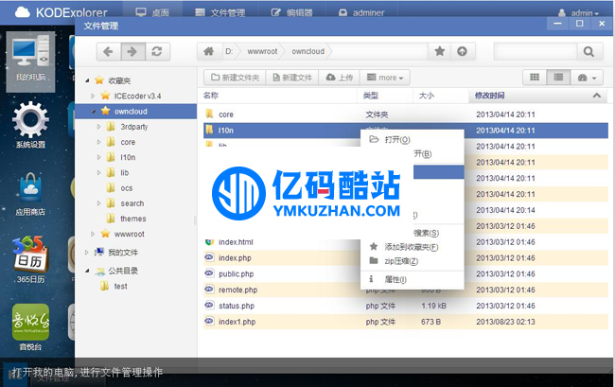Viewport: 615px width, 387px height.
Task: Collapse the 公共目录 tree node
Action: click(87, 271)
